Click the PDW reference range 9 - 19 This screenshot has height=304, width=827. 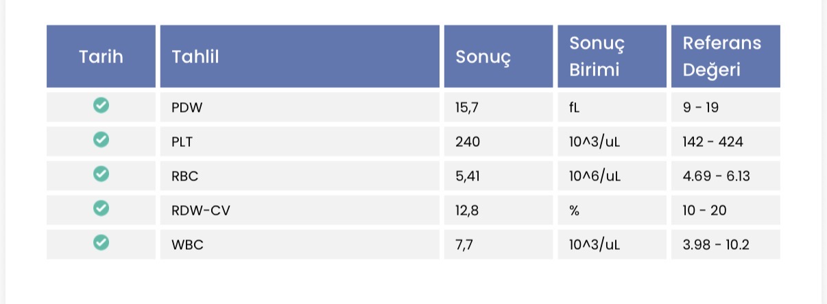coord(700,108)
